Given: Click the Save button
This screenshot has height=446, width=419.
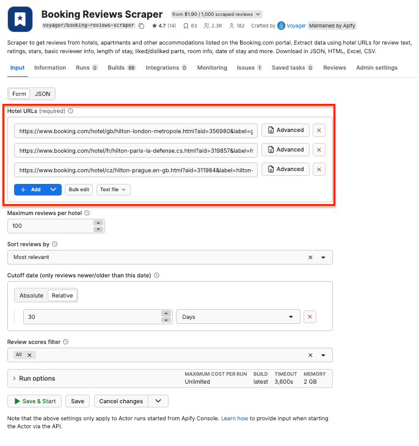Looking at the screenshot, I should (x=78, y=401).
